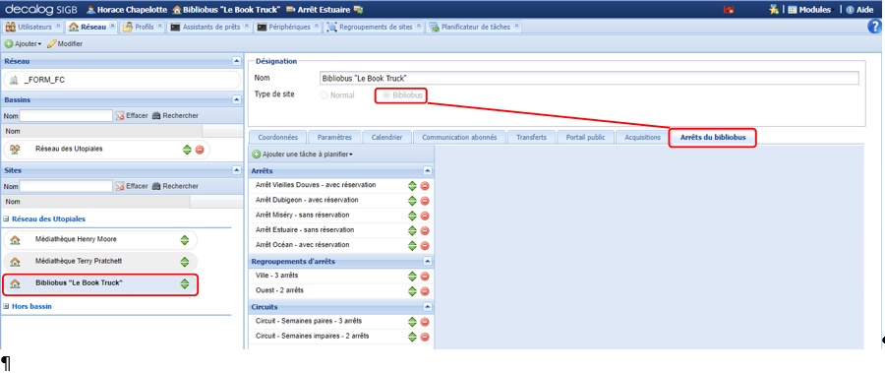Collapse the Bassins panel
The image size is (885, 373).
[236, 99]
